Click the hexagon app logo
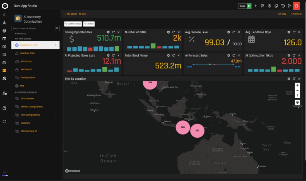Image resolution: width=306 pixels, height=181 pixels. pos(5,6)
